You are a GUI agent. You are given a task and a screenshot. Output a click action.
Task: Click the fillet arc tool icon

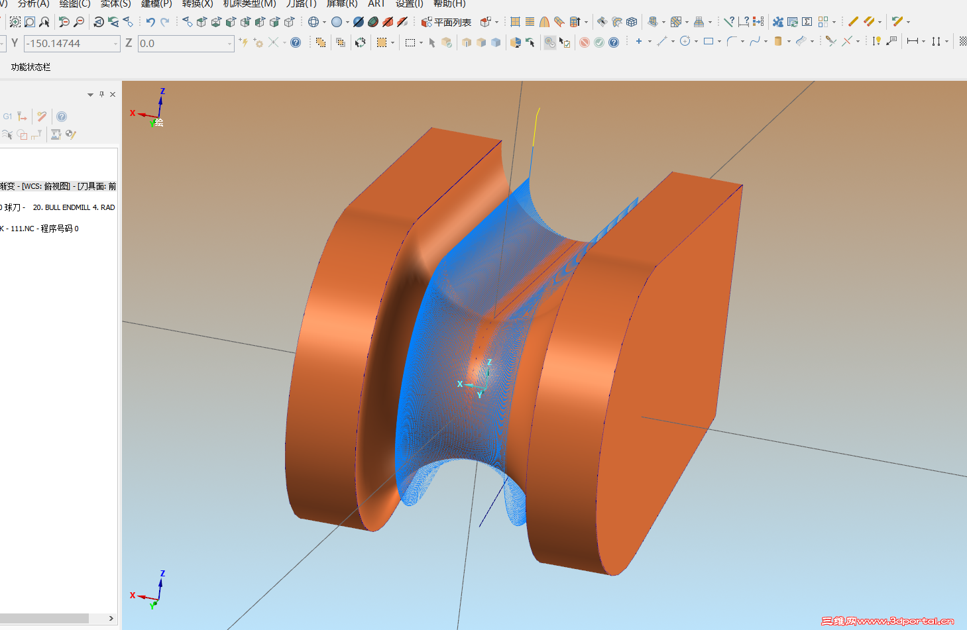732,41
